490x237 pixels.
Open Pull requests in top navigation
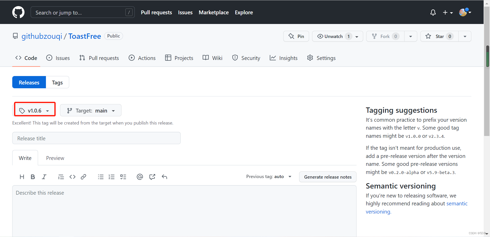click(156, 12)
